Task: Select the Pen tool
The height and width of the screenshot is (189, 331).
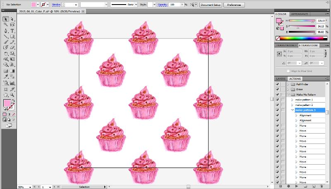Action: (6, 31)
